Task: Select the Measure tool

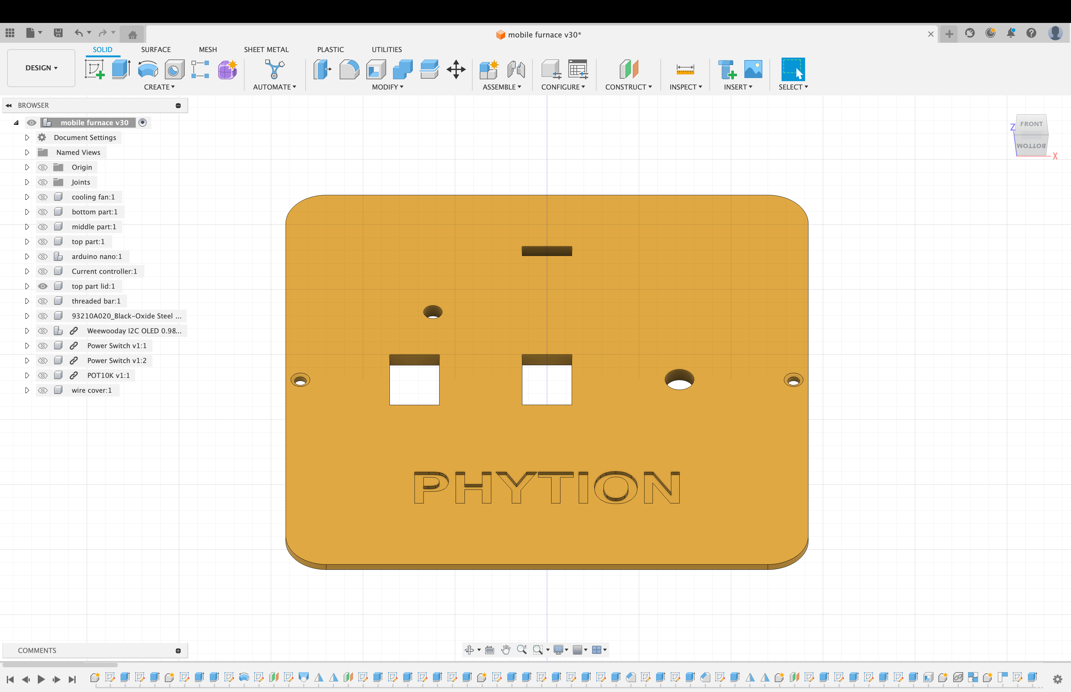Action: pos(685,70)
